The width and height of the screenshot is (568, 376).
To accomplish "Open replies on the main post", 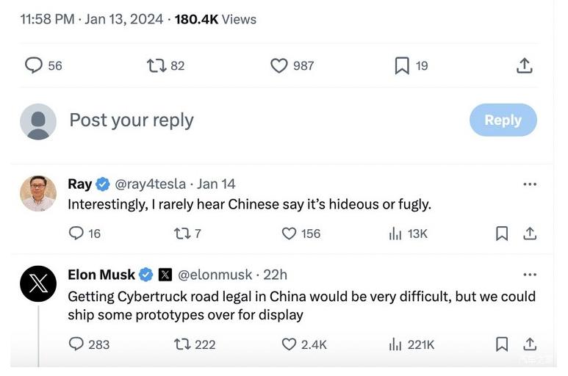I will click(34, 65).
